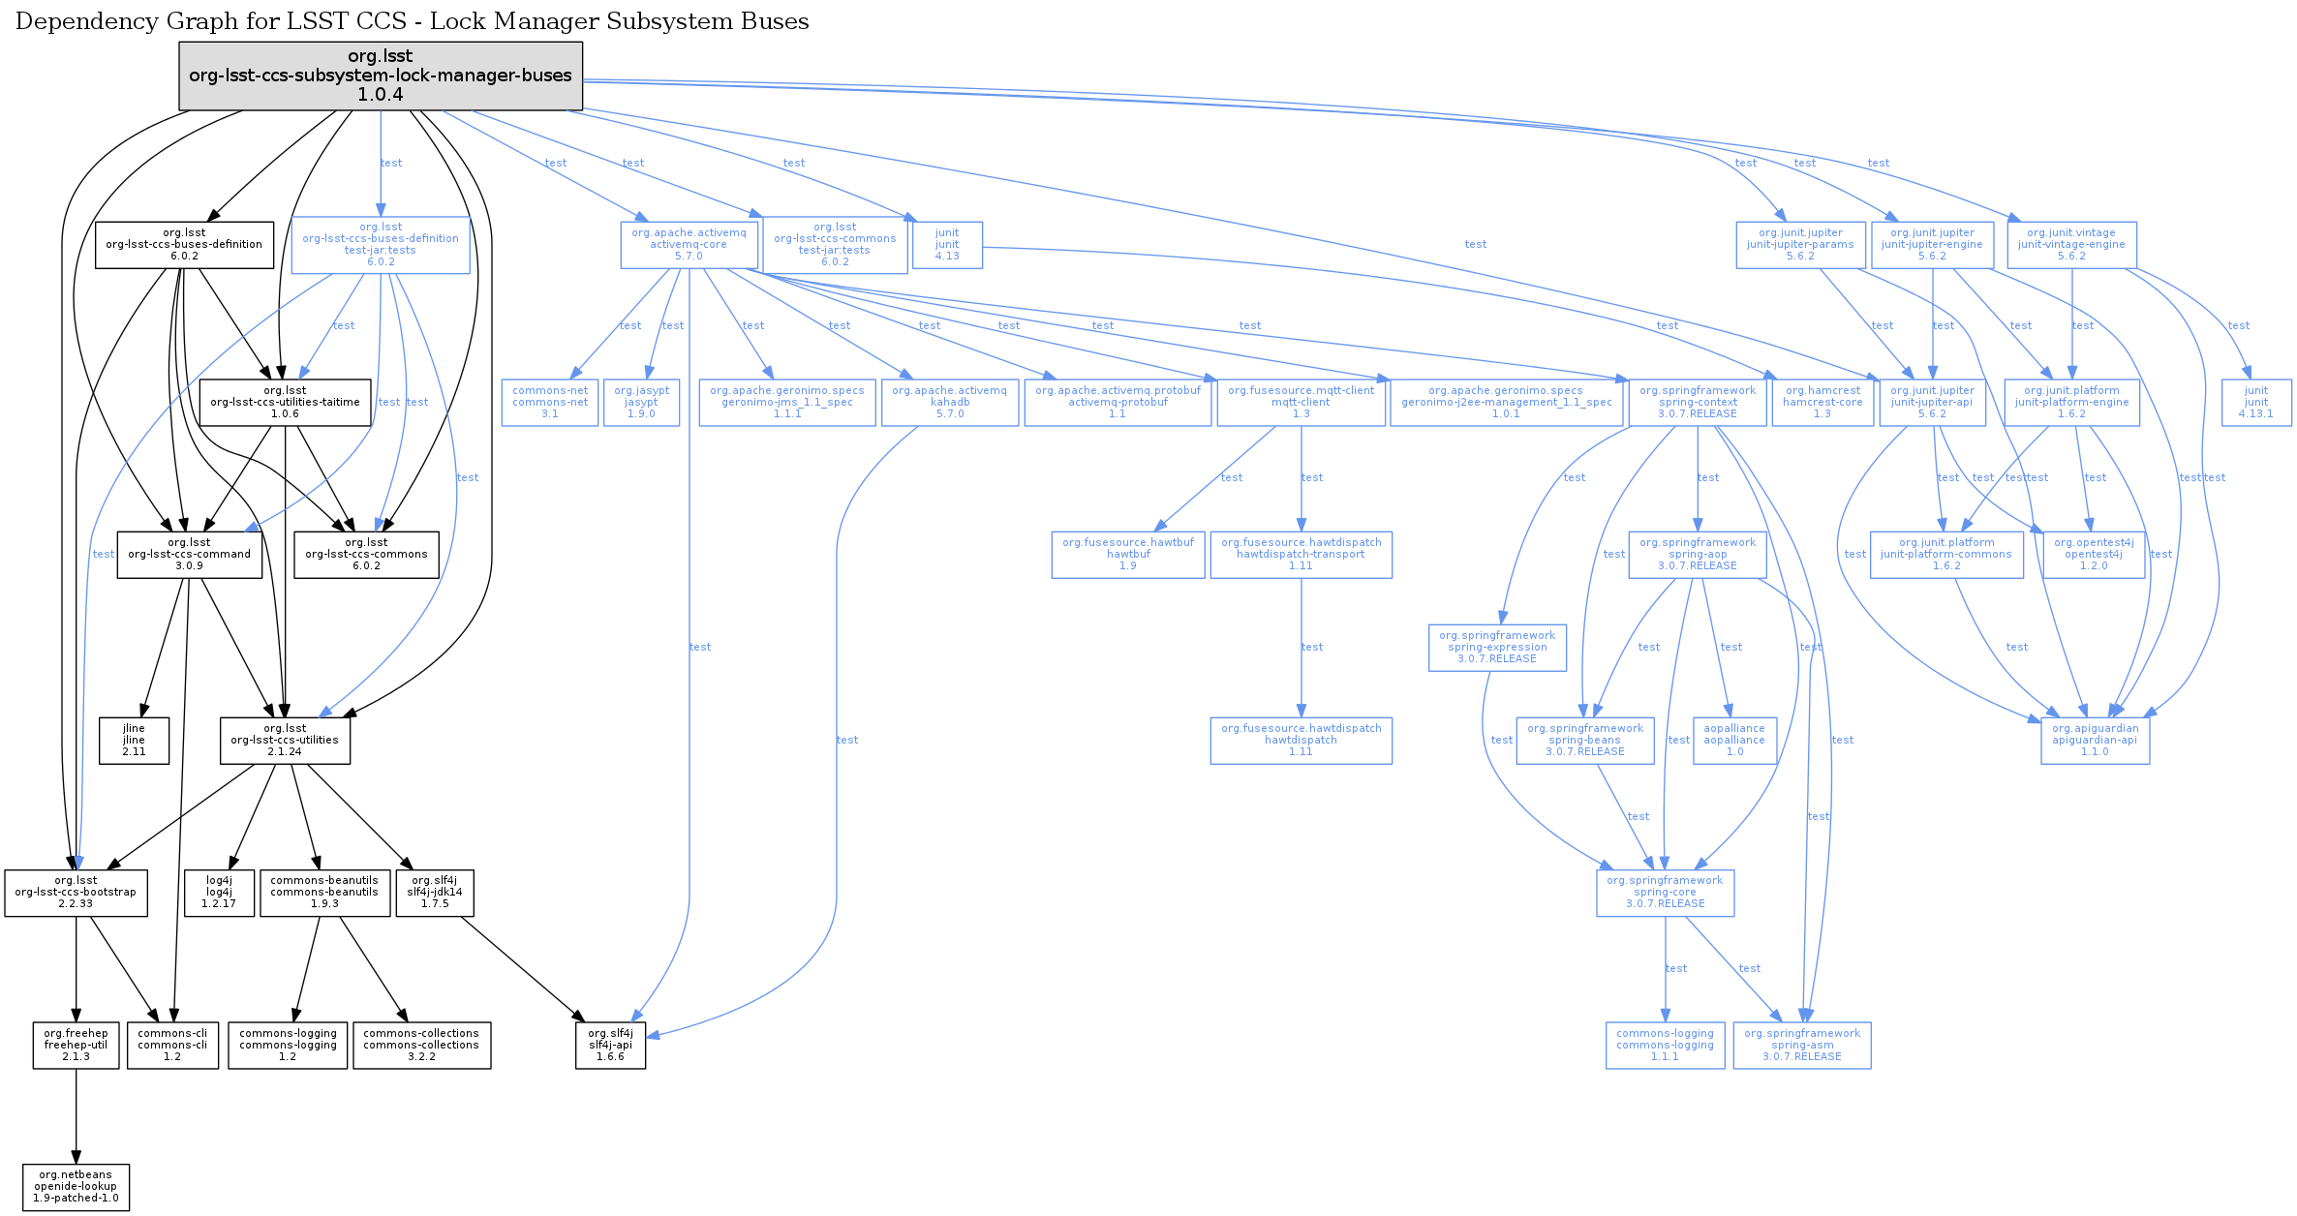
Task: Select the apiguardian-api 1.1.0 node
Action: coord(2095,741)
